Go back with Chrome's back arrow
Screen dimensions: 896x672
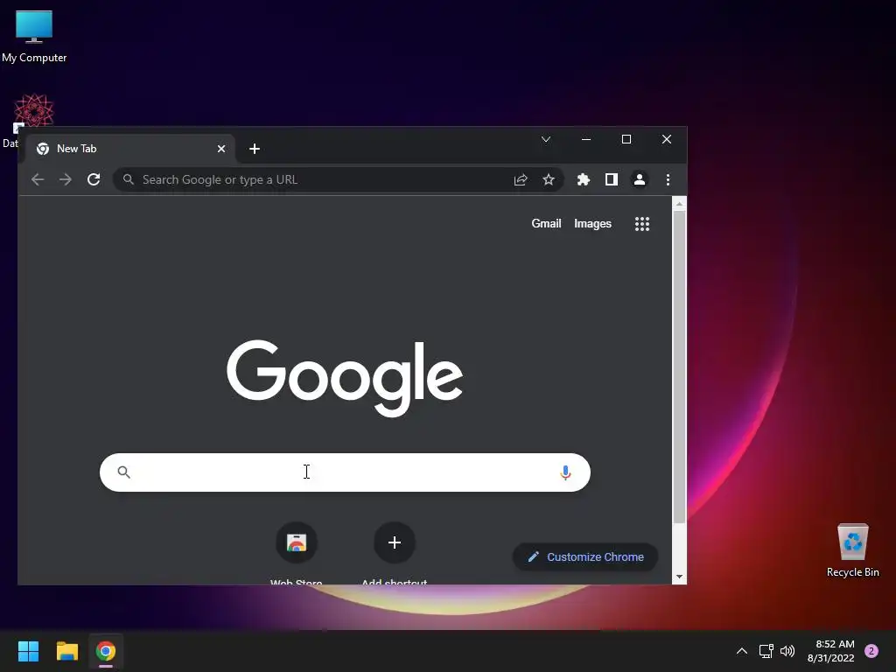(x=38, y=179)
